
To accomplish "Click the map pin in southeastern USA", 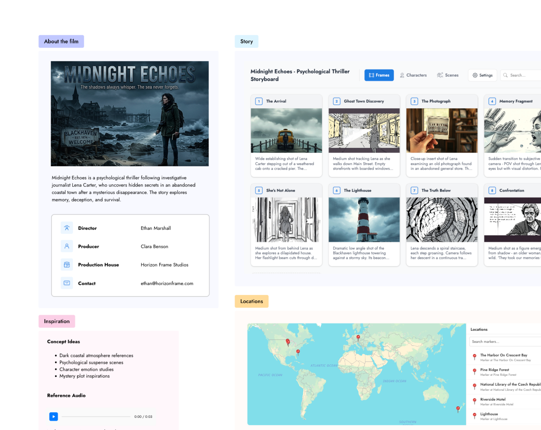I will (298, 352).
